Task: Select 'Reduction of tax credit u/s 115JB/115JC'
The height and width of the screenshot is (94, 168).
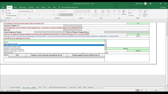Action: (54, 51)
